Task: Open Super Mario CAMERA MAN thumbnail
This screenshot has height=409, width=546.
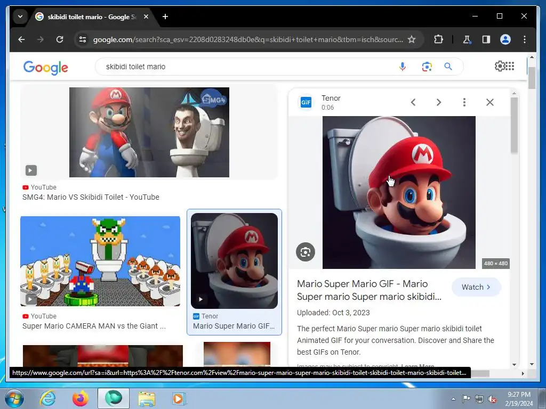Action: [x=100, y=261]
